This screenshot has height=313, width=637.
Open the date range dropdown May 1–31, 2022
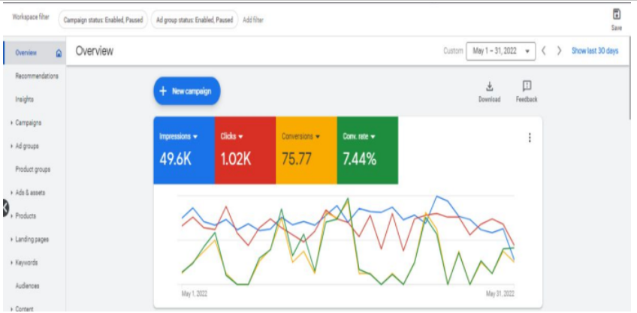click(501, 51)
